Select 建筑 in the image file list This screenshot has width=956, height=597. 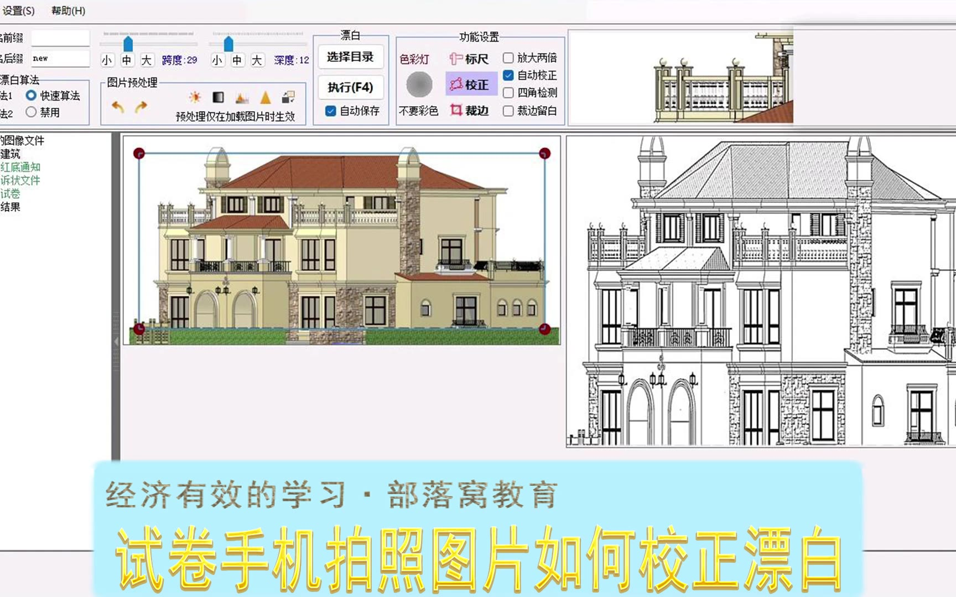pos(10,154)
